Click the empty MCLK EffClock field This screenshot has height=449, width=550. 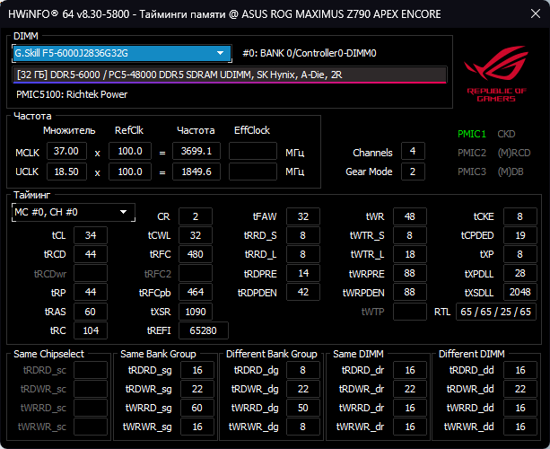tap(252, 151)
